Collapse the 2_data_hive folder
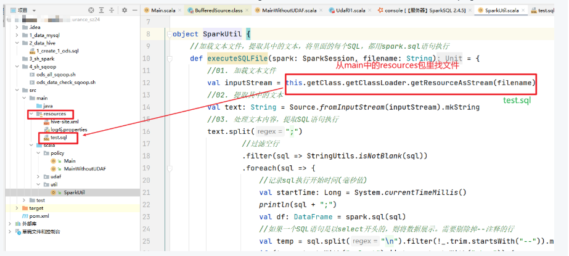The width and height of the screenshot is (569, 256). pyautogui.click(x=17, y=43)
